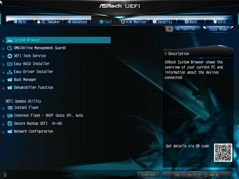Click the Description panel header
Screen dimensions: 239x179
point(198,54)
